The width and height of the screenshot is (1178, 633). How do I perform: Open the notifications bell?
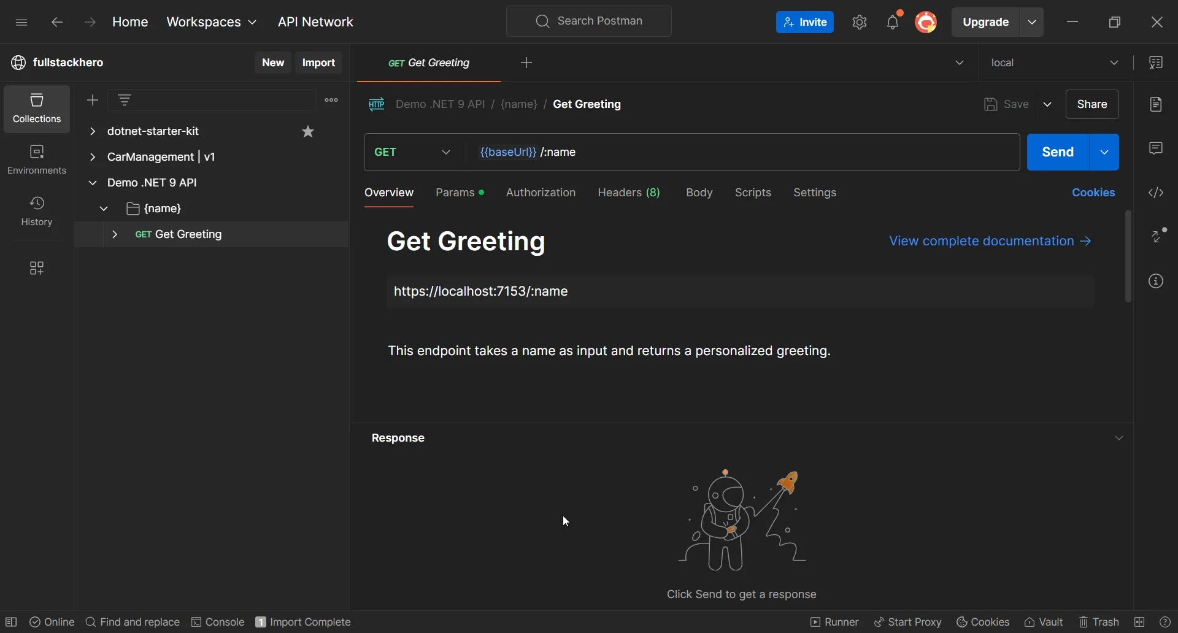coord(893,23)
